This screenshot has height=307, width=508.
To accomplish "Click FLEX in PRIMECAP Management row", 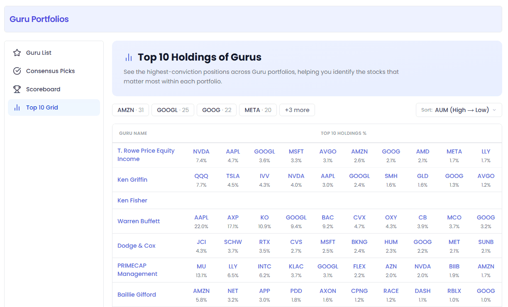I will coord(359,266).
